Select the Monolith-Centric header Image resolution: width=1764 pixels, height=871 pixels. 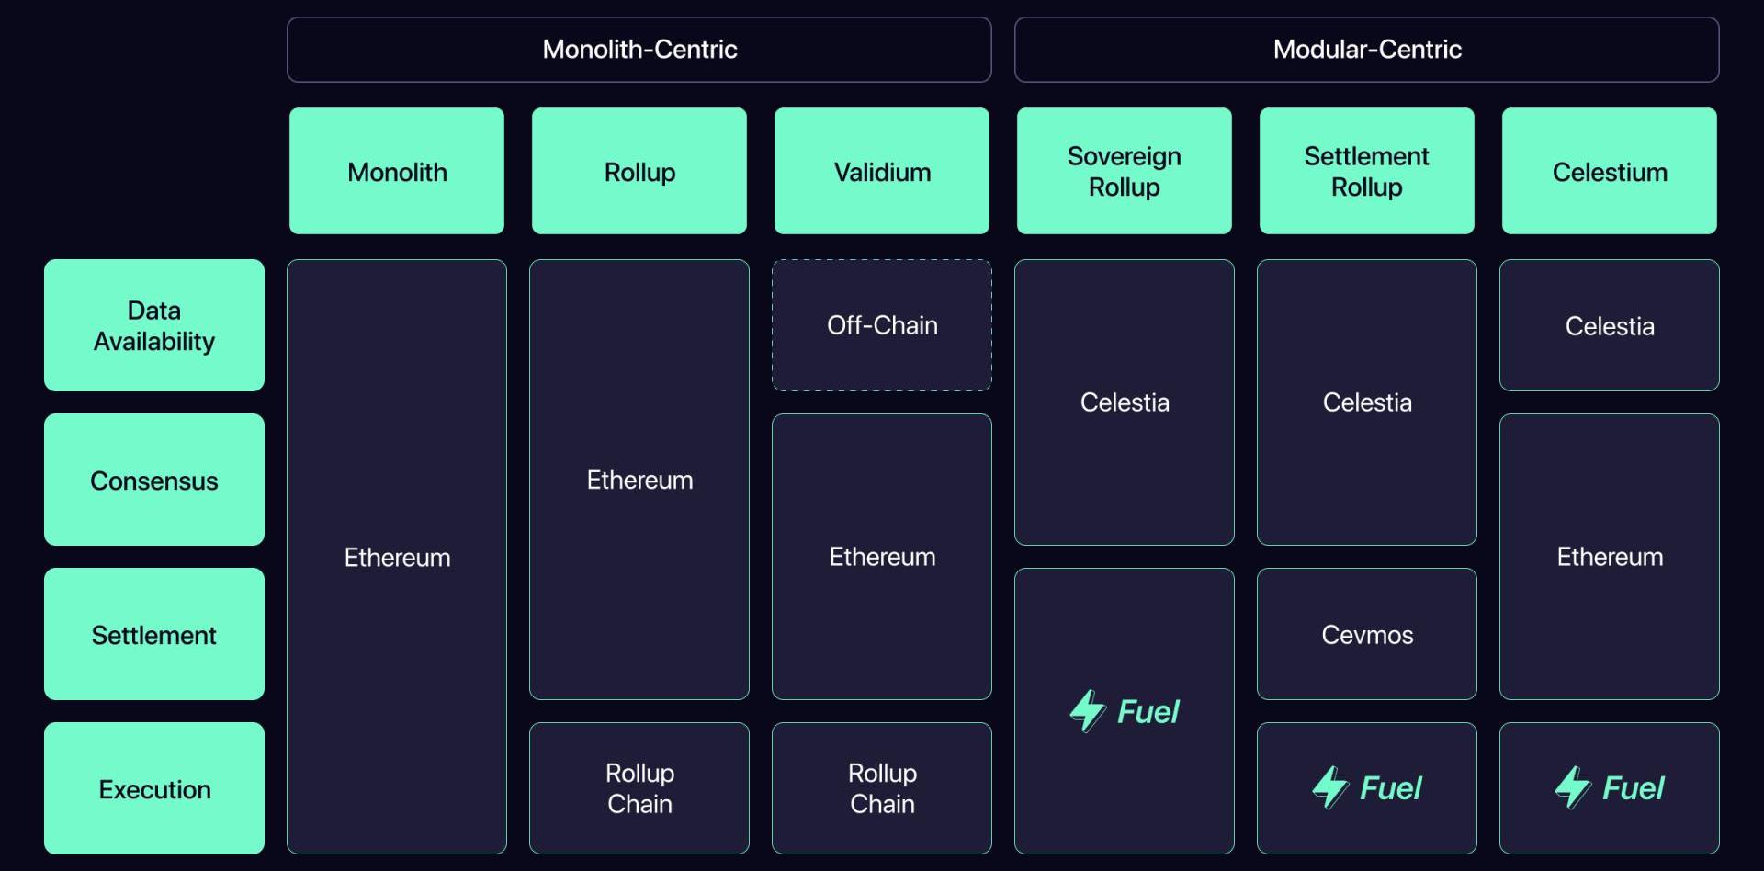639,50
